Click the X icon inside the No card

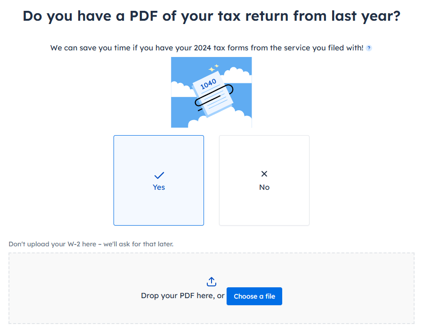tap(264, 173)
